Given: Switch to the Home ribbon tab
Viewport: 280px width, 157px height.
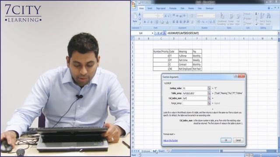Looking at the screenshot, I should tap(141, 8).
